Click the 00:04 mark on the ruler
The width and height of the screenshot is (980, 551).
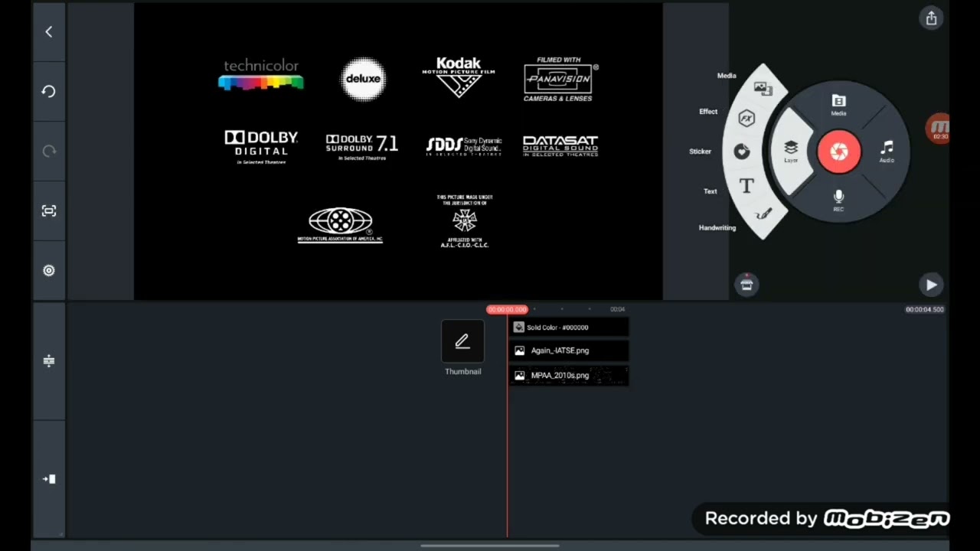pyautogui.click(x=617, y=309)
